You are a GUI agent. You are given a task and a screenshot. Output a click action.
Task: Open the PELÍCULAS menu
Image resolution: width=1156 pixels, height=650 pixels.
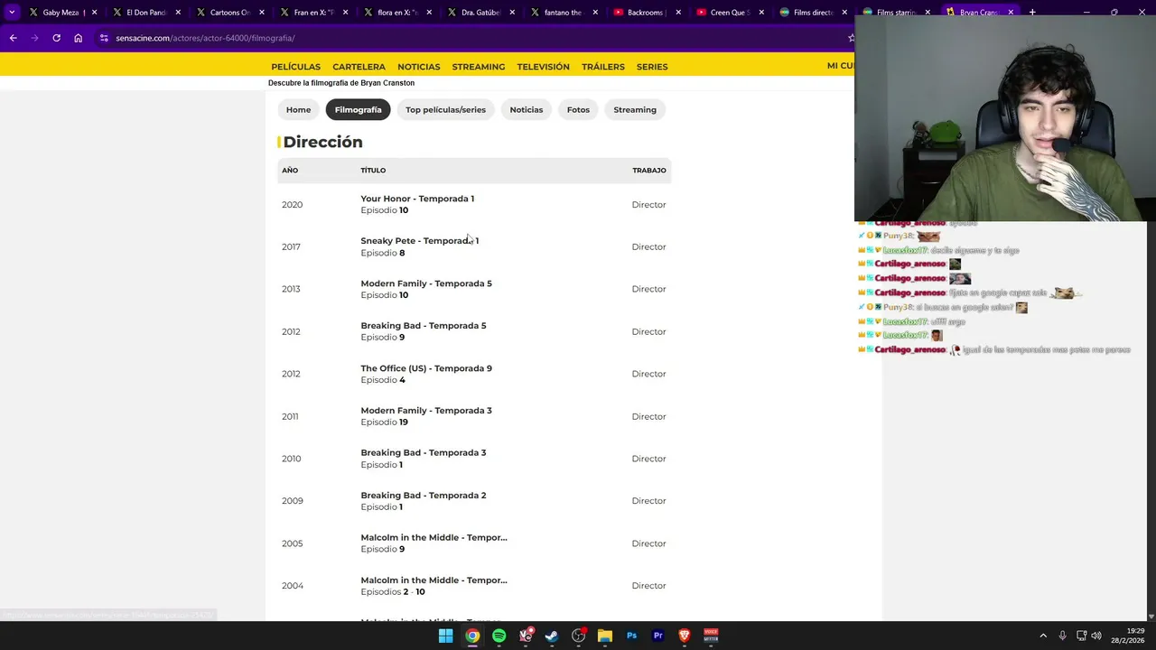(296, 67)
